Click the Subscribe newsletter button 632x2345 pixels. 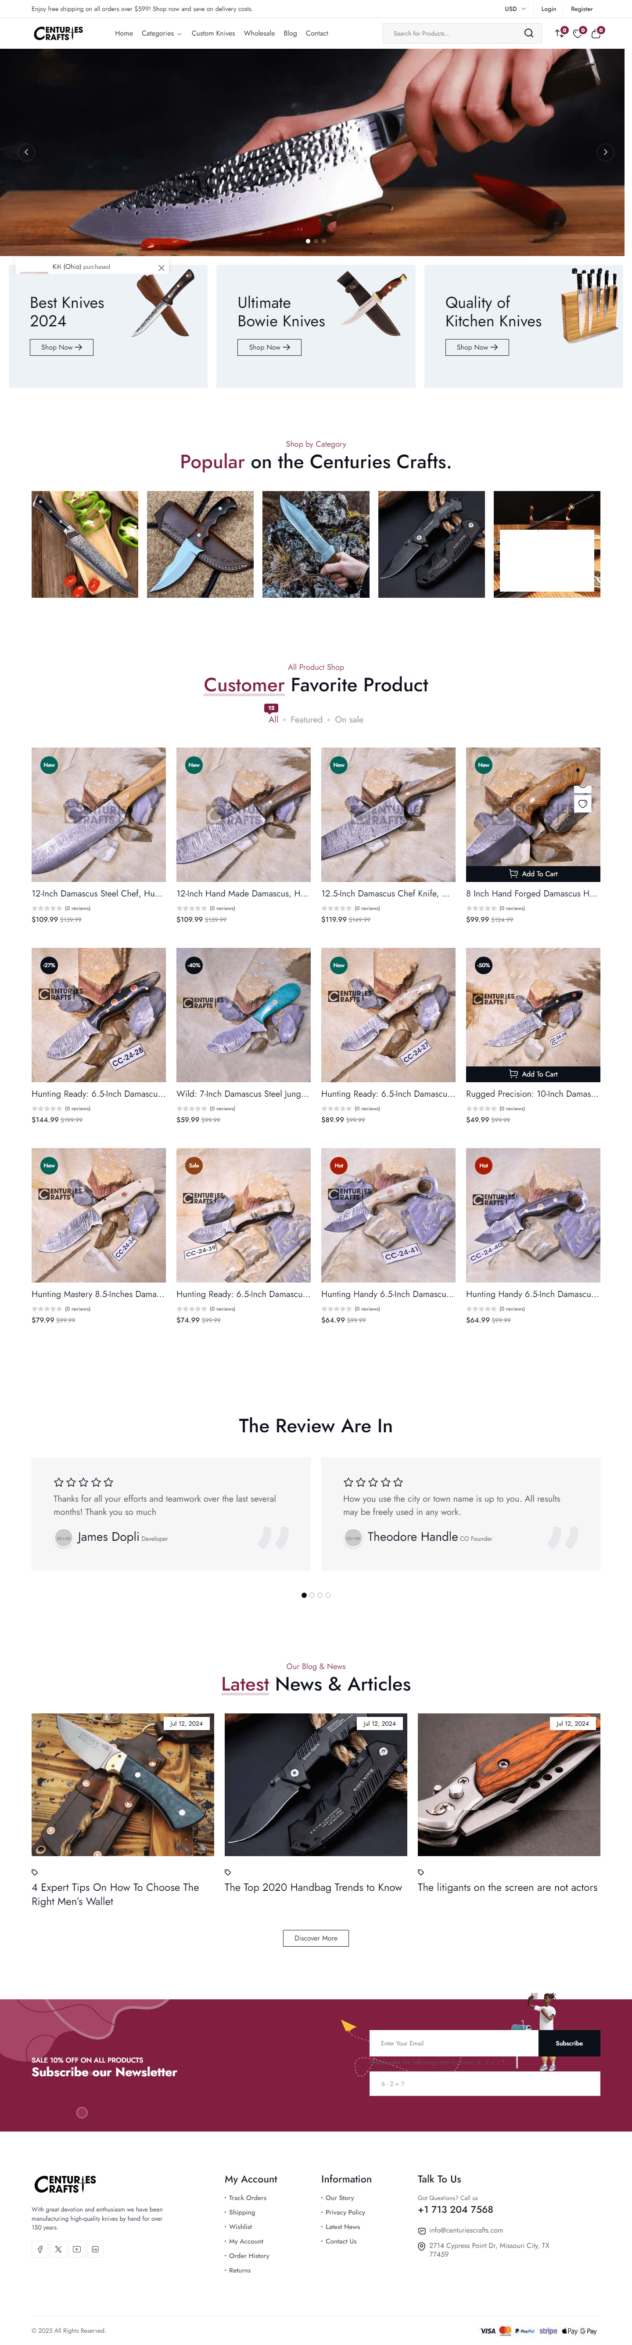pos(569,2043)
